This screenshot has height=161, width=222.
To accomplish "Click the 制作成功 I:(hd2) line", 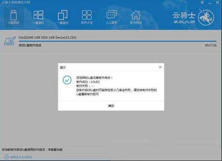I will coord(88,82).
